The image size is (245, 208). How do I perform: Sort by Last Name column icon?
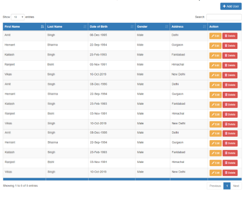click(x=85, y=27)
